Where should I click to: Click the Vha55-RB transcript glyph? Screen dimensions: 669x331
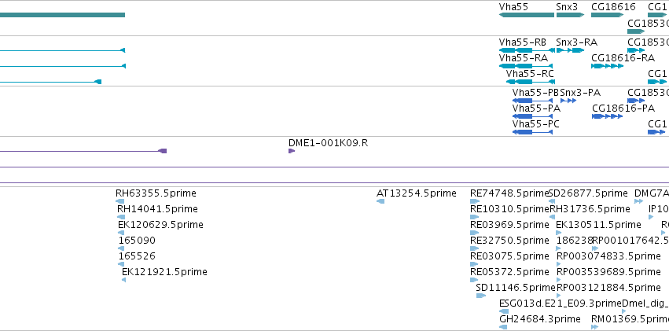pos(526,50)
